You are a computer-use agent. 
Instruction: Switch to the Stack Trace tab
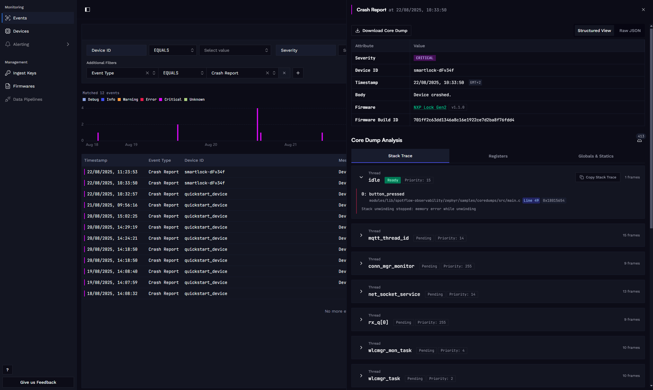click(400, 156)
